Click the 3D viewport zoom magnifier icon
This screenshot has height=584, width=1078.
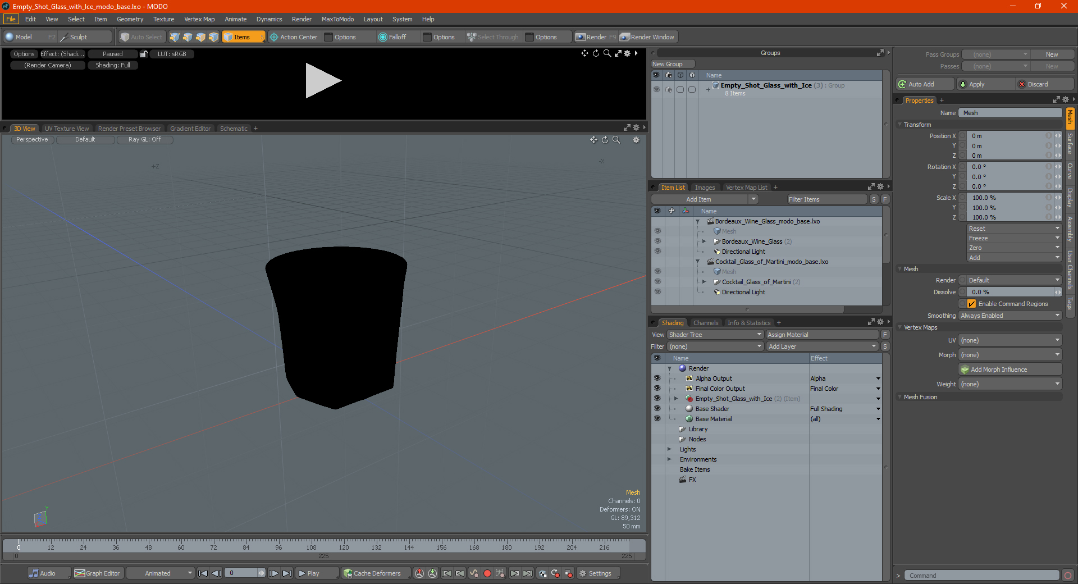coord(616,140)
